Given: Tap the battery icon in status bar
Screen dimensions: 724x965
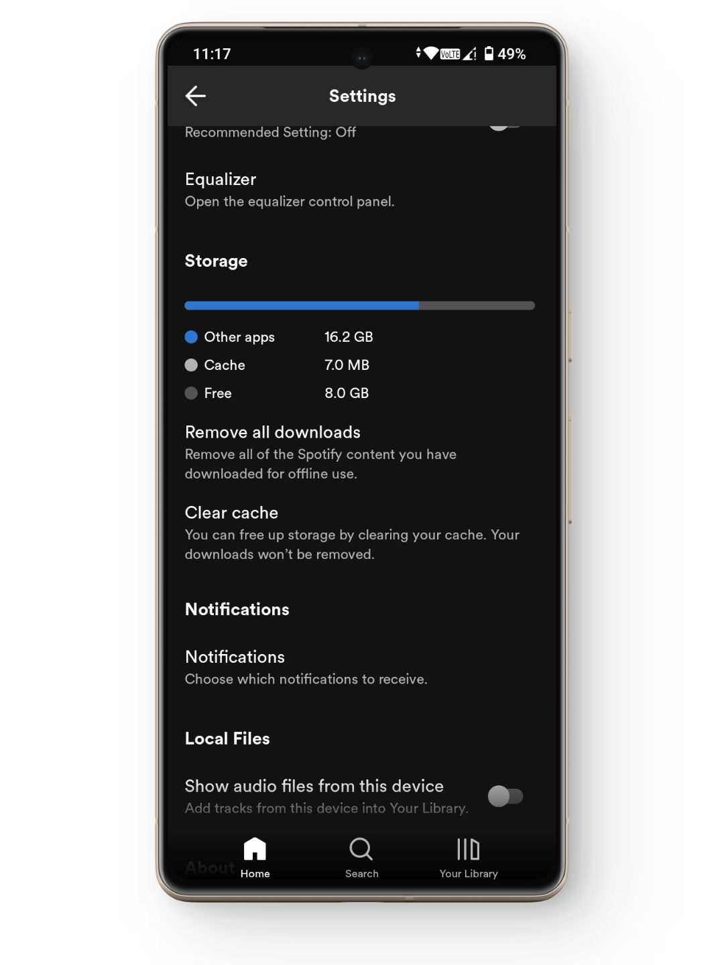Looking at the screenshot, I should (x=489, y=54).
